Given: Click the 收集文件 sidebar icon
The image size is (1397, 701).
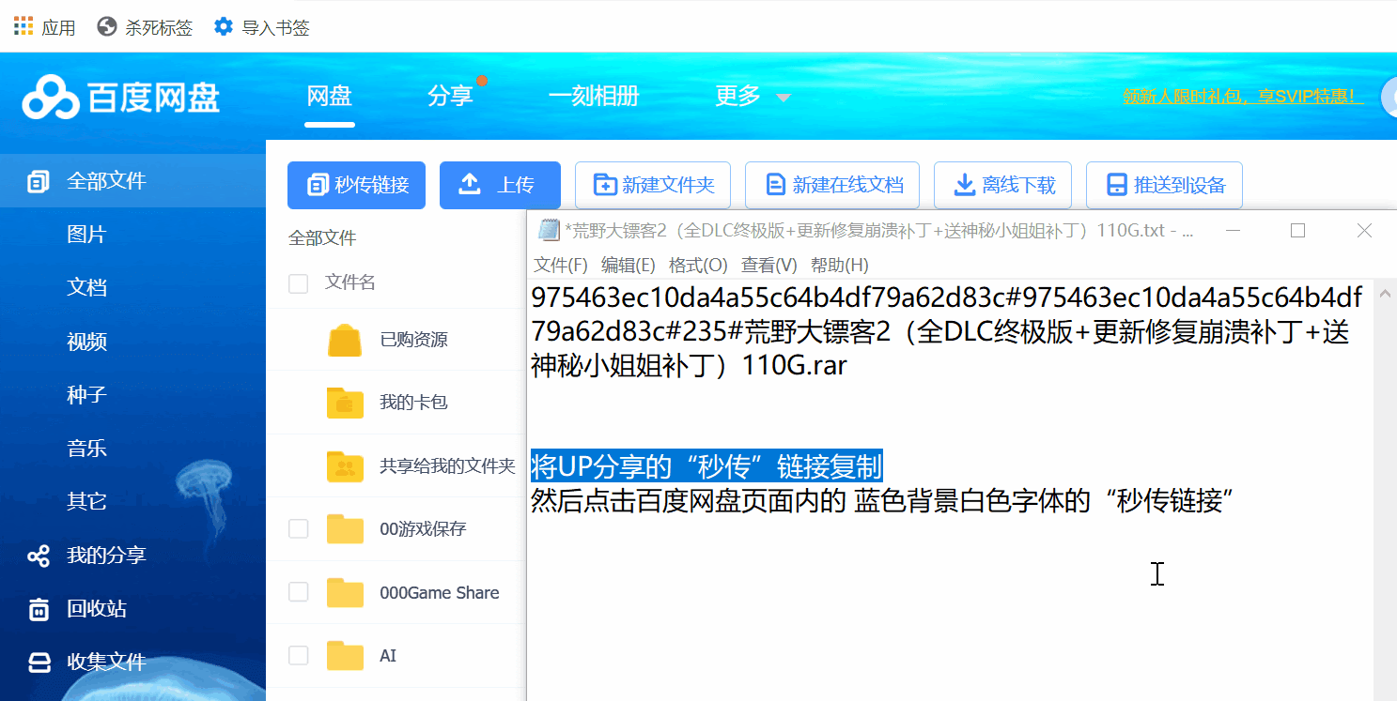Looking at the screenshot, I should point(39,663).
